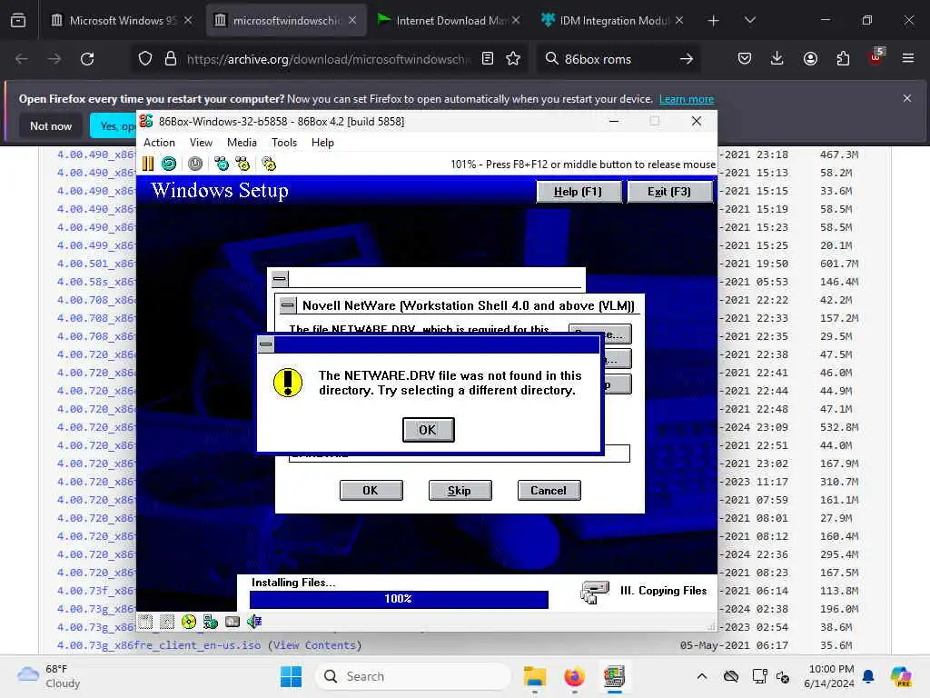Click hard disk icon in 86Box status bar
This screenshot has width=930, height=698.
(x=232, y=622)
